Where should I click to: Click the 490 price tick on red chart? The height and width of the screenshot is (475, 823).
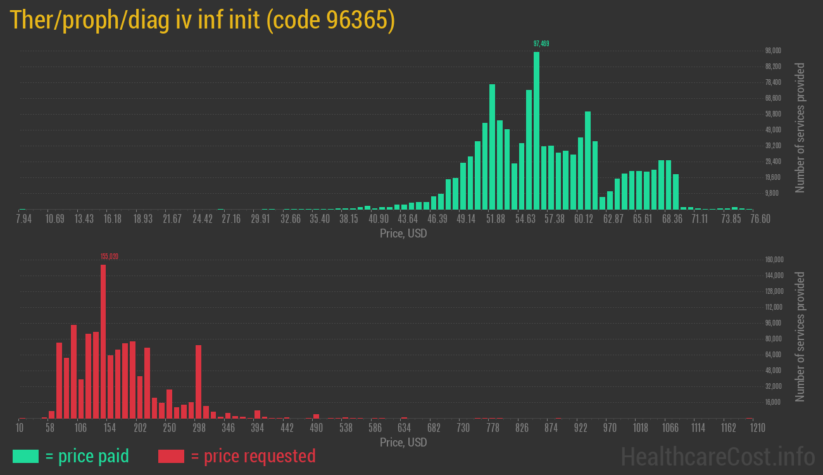[x=316, y=427]
